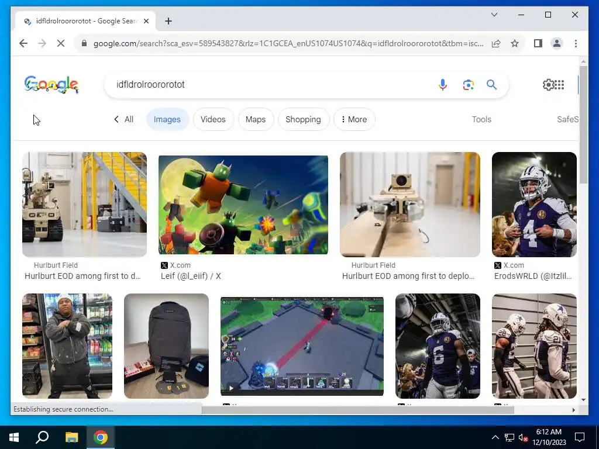Open 'Leif (@l_eiif) / X' link
This screenshot has height=449, width=599.
click(191, 276)
